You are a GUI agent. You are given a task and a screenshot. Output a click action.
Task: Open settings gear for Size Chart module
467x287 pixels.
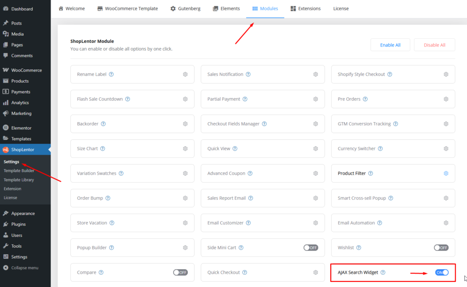pyautogui.click(x=185, y=148)
